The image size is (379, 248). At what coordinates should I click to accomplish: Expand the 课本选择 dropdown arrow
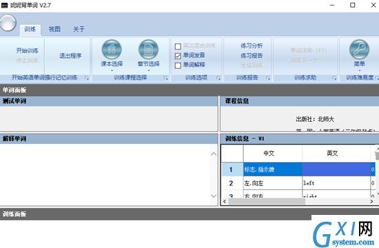112,70
